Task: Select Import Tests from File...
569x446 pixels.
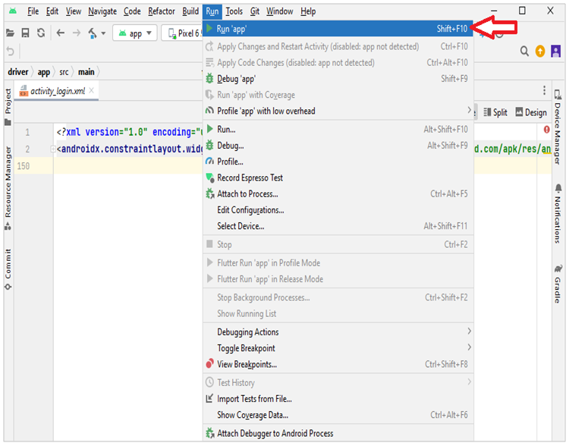Action: pyautogui.click(x=338, y=399)
